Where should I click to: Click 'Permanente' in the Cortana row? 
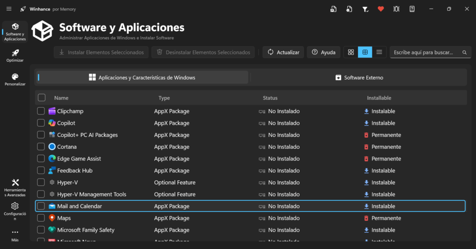(386, 147)
